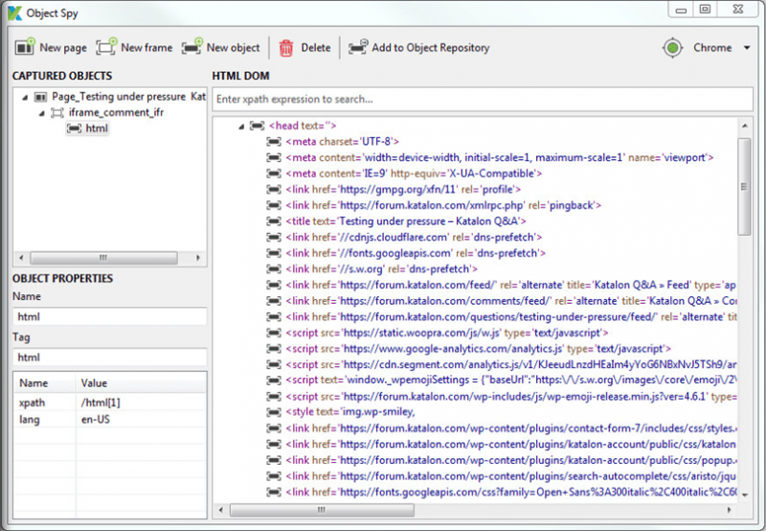
Task: Click the New frame toolbar icon
Action: click(x=106, y=47)
